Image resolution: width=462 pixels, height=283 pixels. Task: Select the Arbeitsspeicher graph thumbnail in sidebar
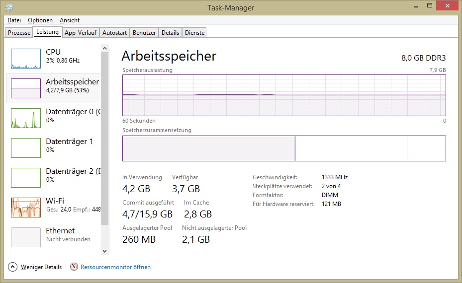click(x=26, y=88)
